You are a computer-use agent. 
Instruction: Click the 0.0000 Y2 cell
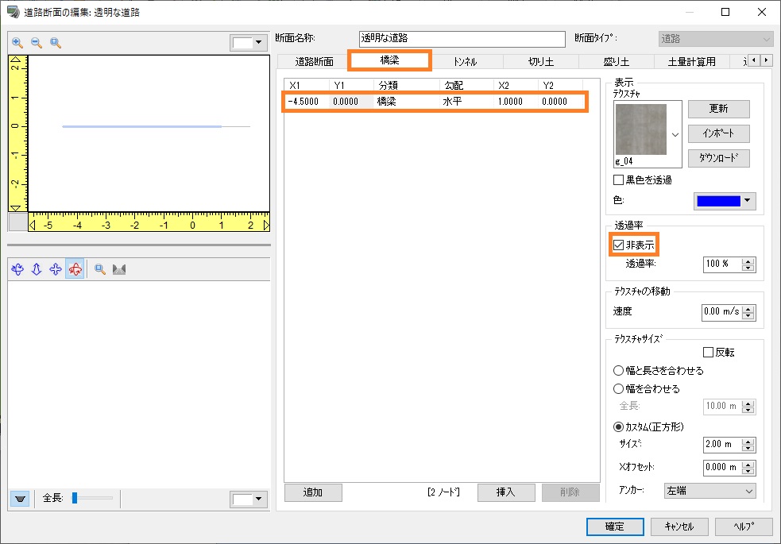[560, 102]
